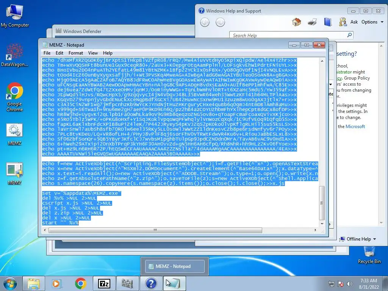The width and height of the screenshot is (388, 291).
Task: Open Chrome from the taskbar
Action: pyautogui.click(x=80, y=283)
